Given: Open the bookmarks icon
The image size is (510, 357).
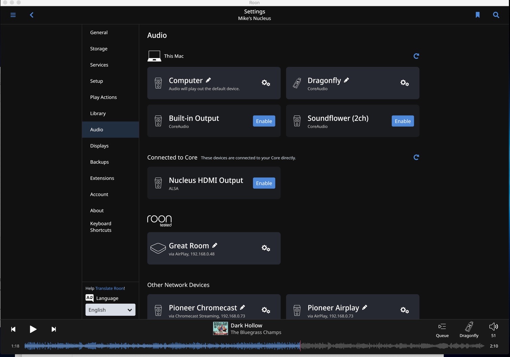Looking at the screenshot, I should (478, 15).
